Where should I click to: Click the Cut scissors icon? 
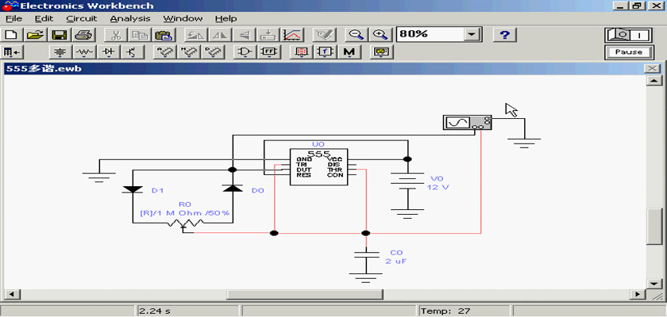(115, 35)
